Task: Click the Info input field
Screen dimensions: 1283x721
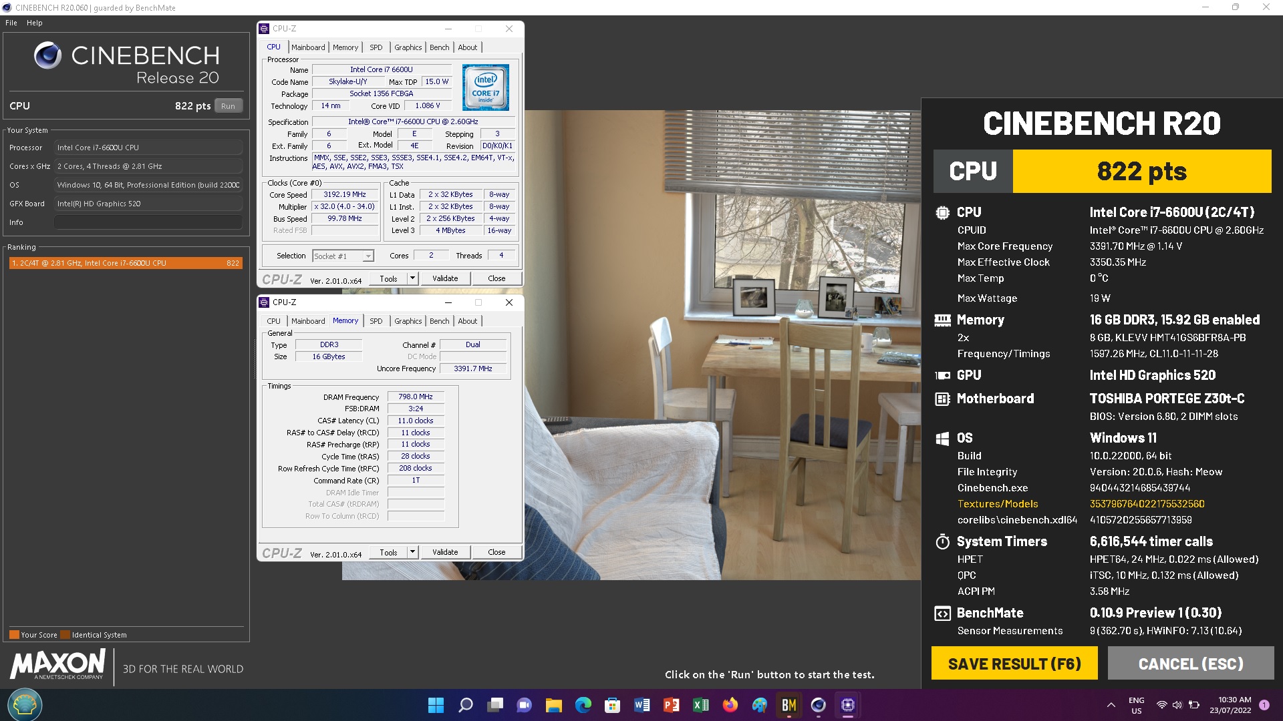Action: 148,222
